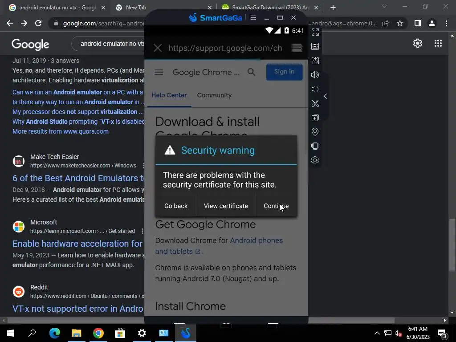Share this page using the Chrome share icon

point(386,23)
